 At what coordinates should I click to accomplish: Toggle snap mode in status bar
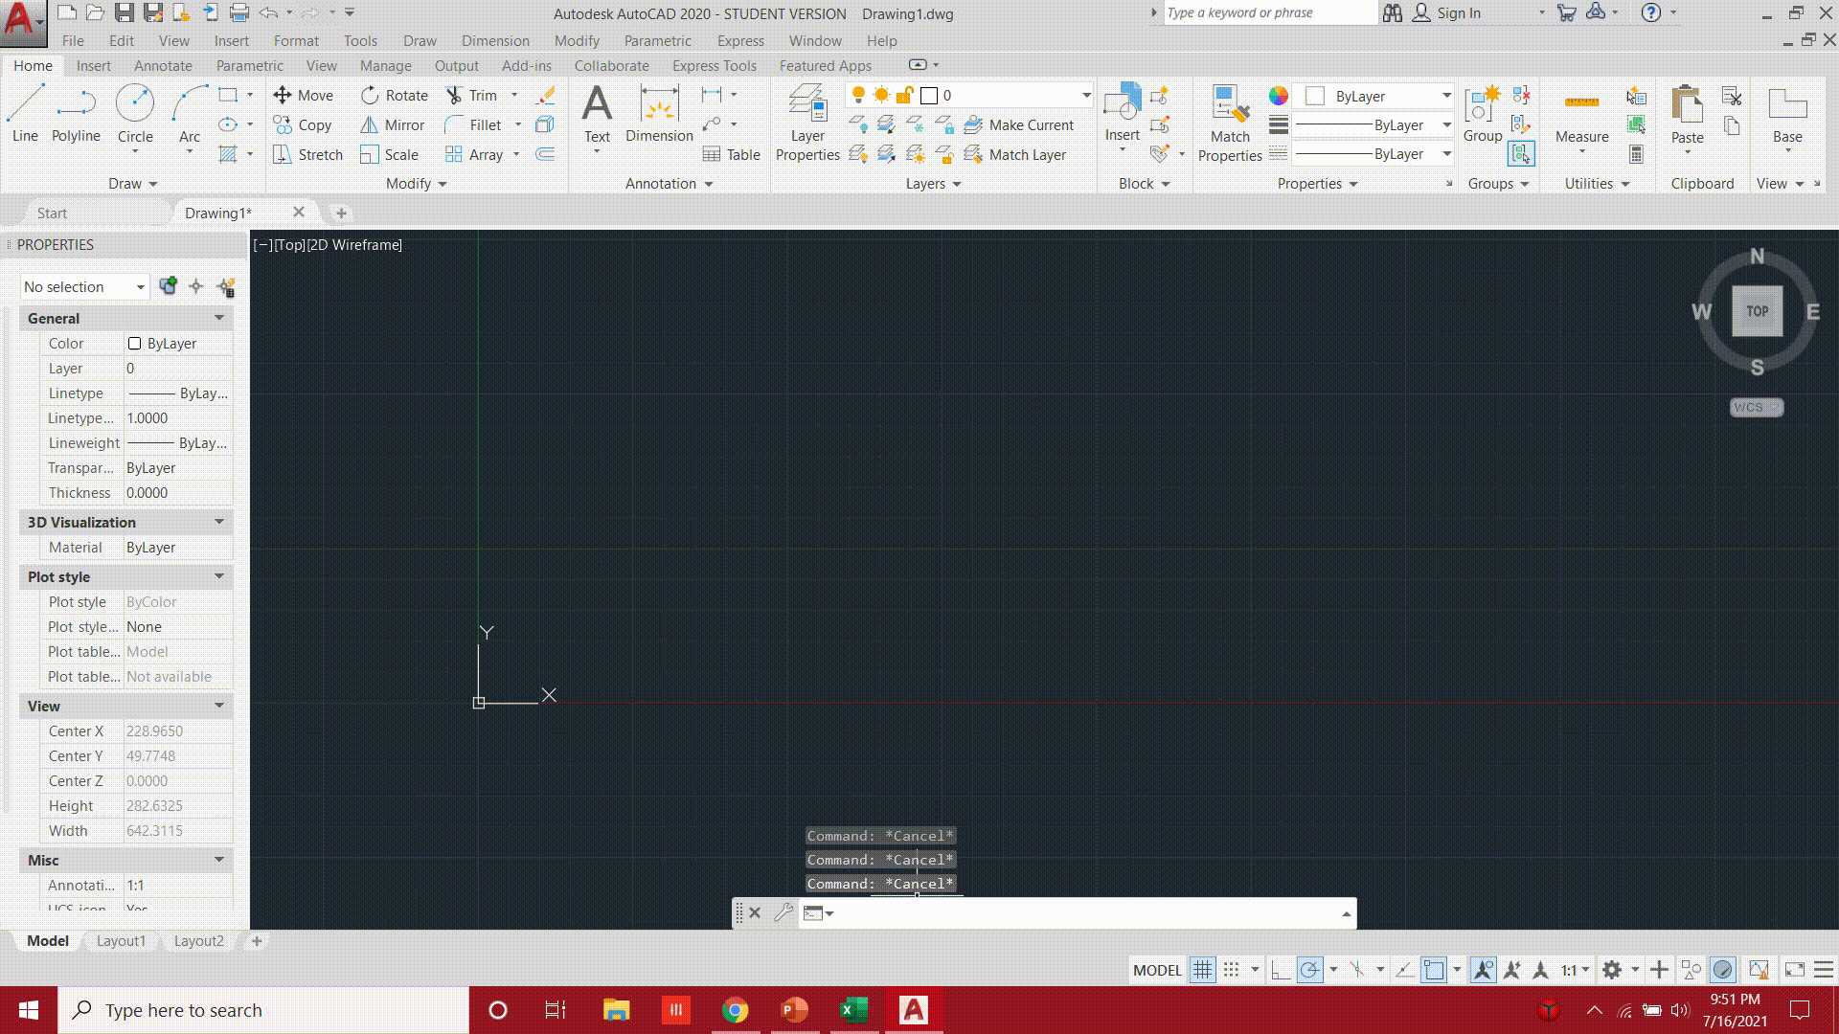pos(1232,970)
